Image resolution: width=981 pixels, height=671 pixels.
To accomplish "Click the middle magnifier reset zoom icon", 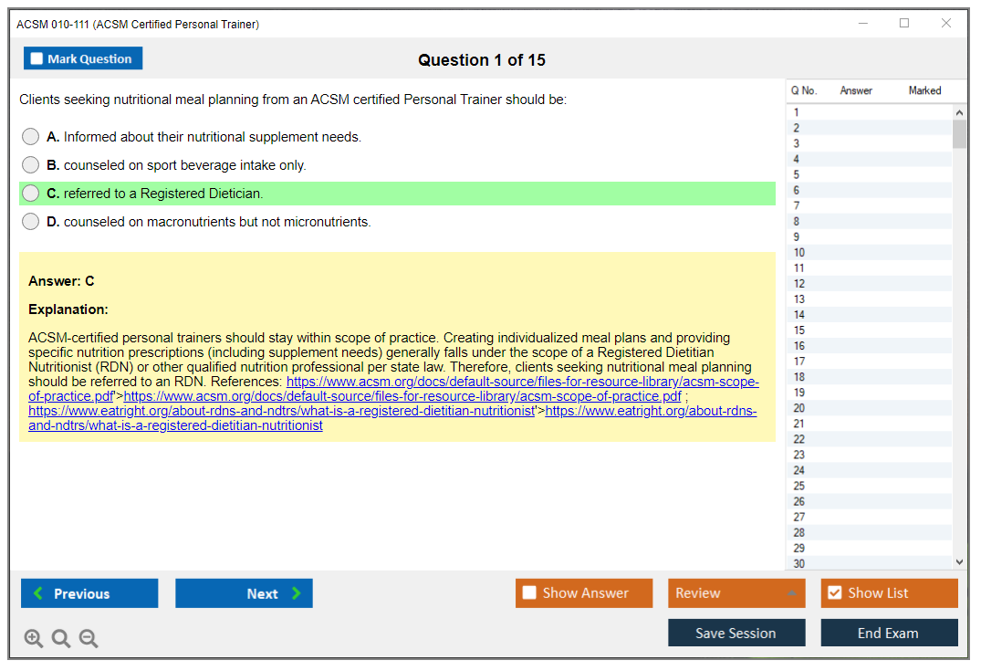I will coord(61,638).
